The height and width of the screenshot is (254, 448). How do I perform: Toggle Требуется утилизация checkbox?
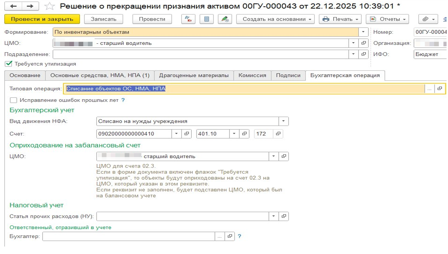(x=9, y=64)
